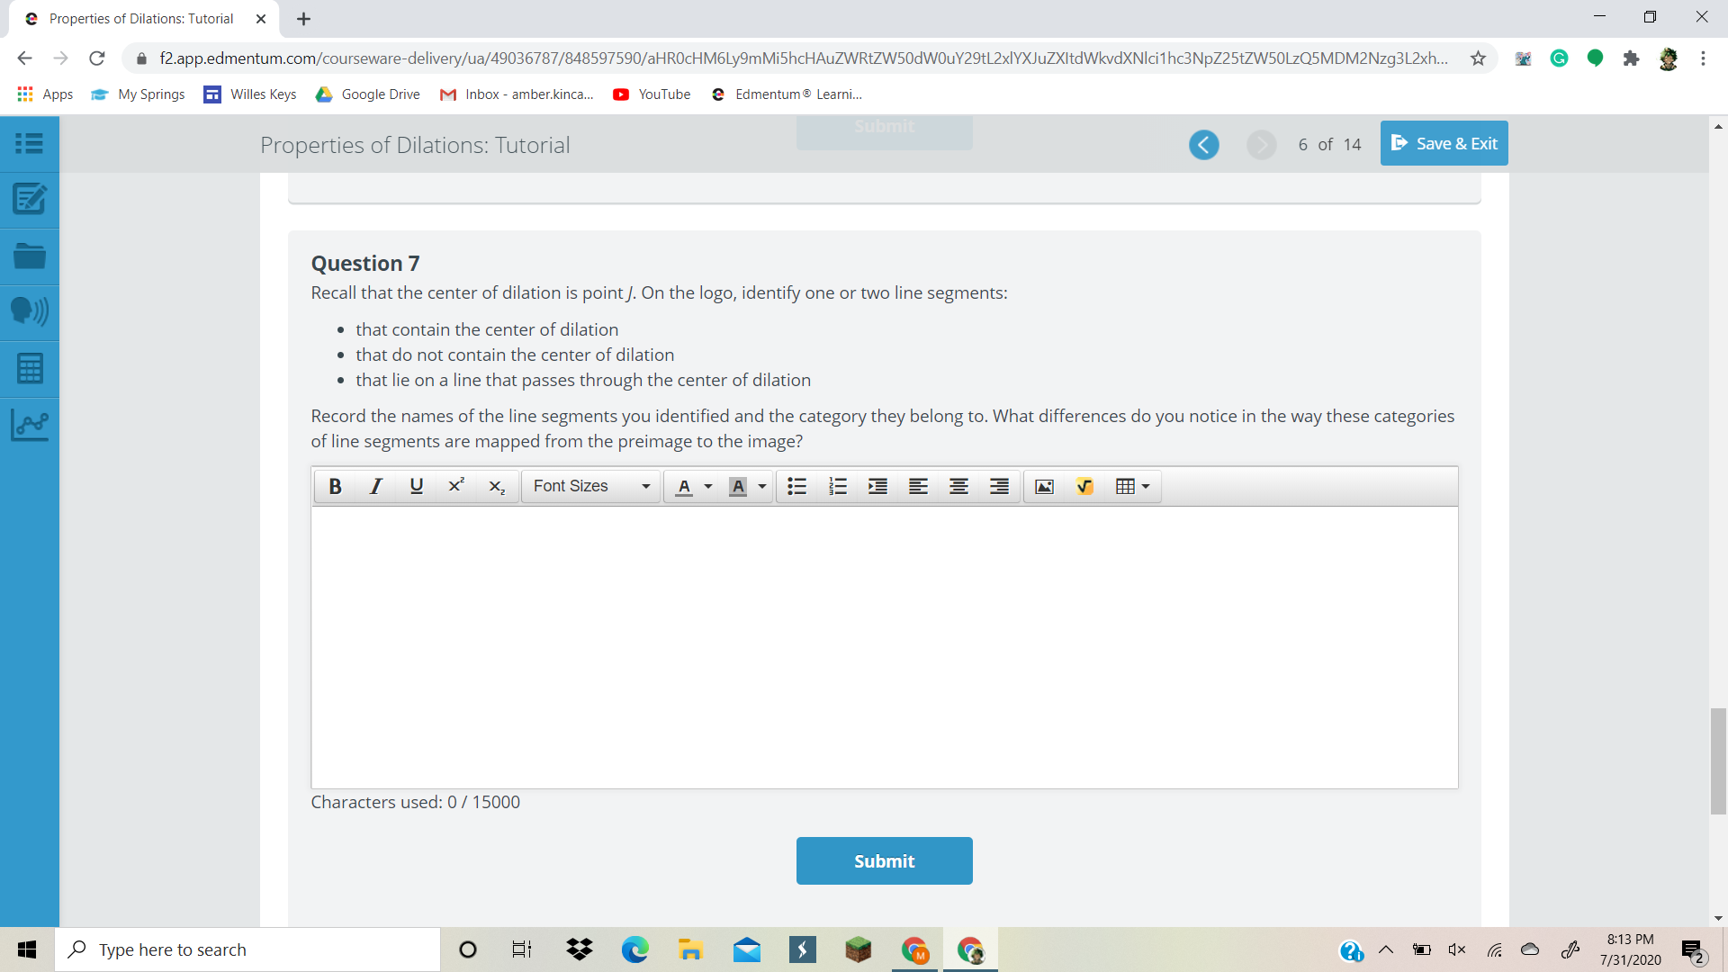Click the Bulleted list toggle
Image resolution: width=1728 pixels, height=972 pixels.
[x=794, y=487]
